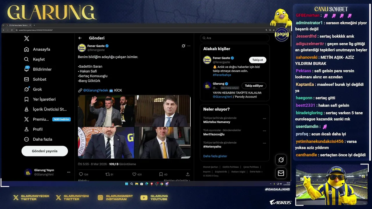Click the share post icon
The image size is (372, 209).
tap(188, 174)
